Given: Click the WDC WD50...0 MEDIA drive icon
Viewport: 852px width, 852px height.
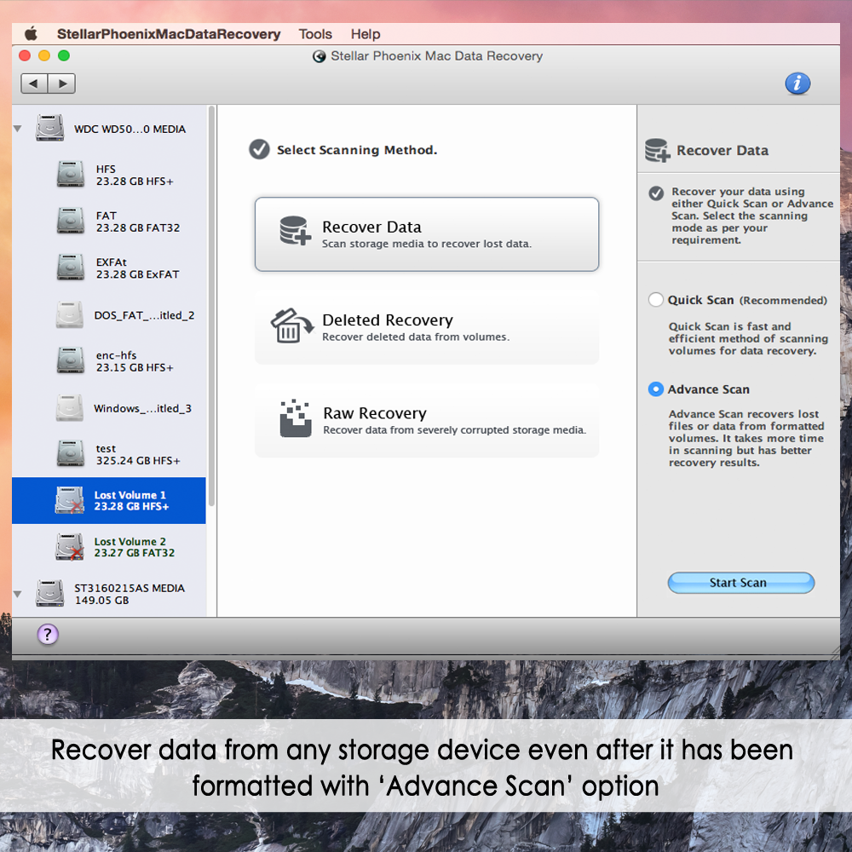Looking at the screenshot, I should coord(50,128).
